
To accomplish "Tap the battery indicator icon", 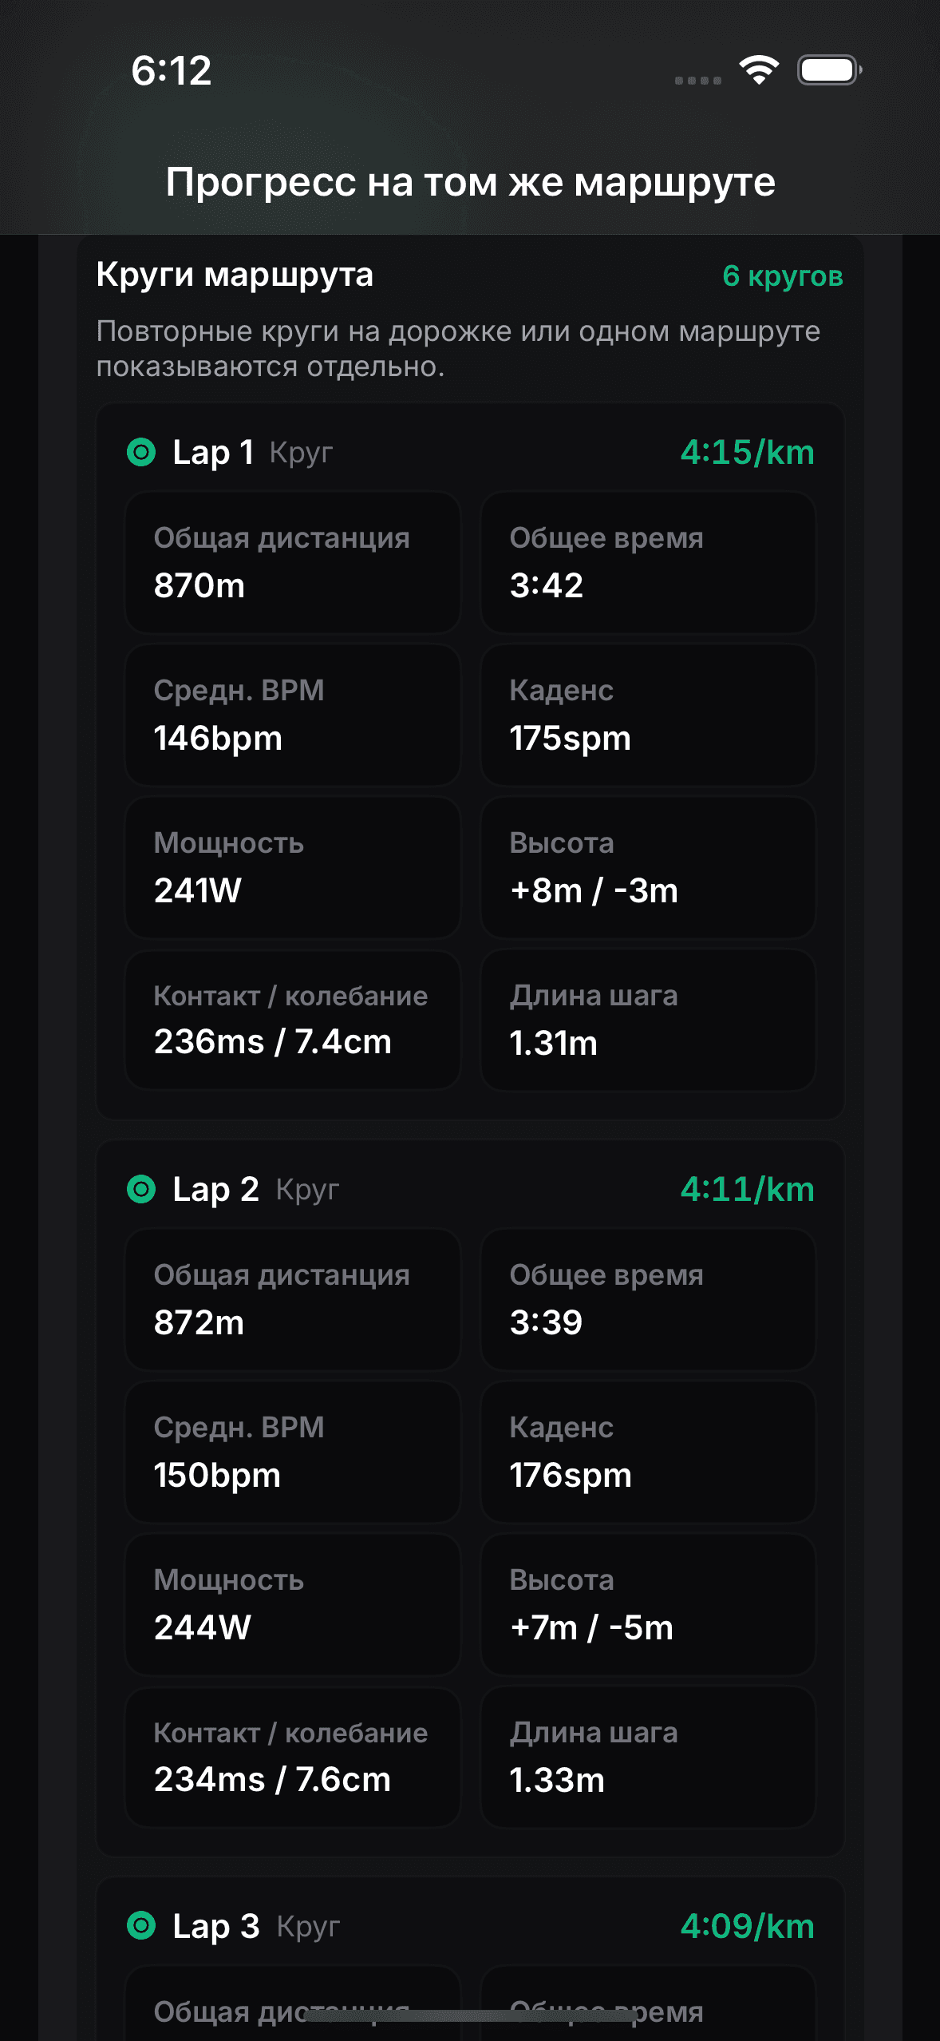I will point(830,70).
